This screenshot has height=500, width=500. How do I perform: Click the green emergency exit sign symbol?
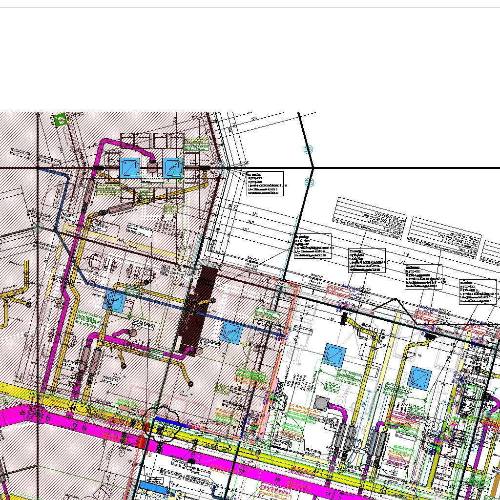[61, 120]
